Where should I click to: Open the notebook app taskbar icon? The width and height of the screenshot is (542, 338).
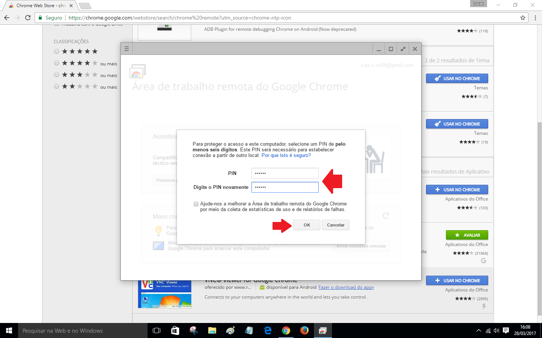click(249, 330)
